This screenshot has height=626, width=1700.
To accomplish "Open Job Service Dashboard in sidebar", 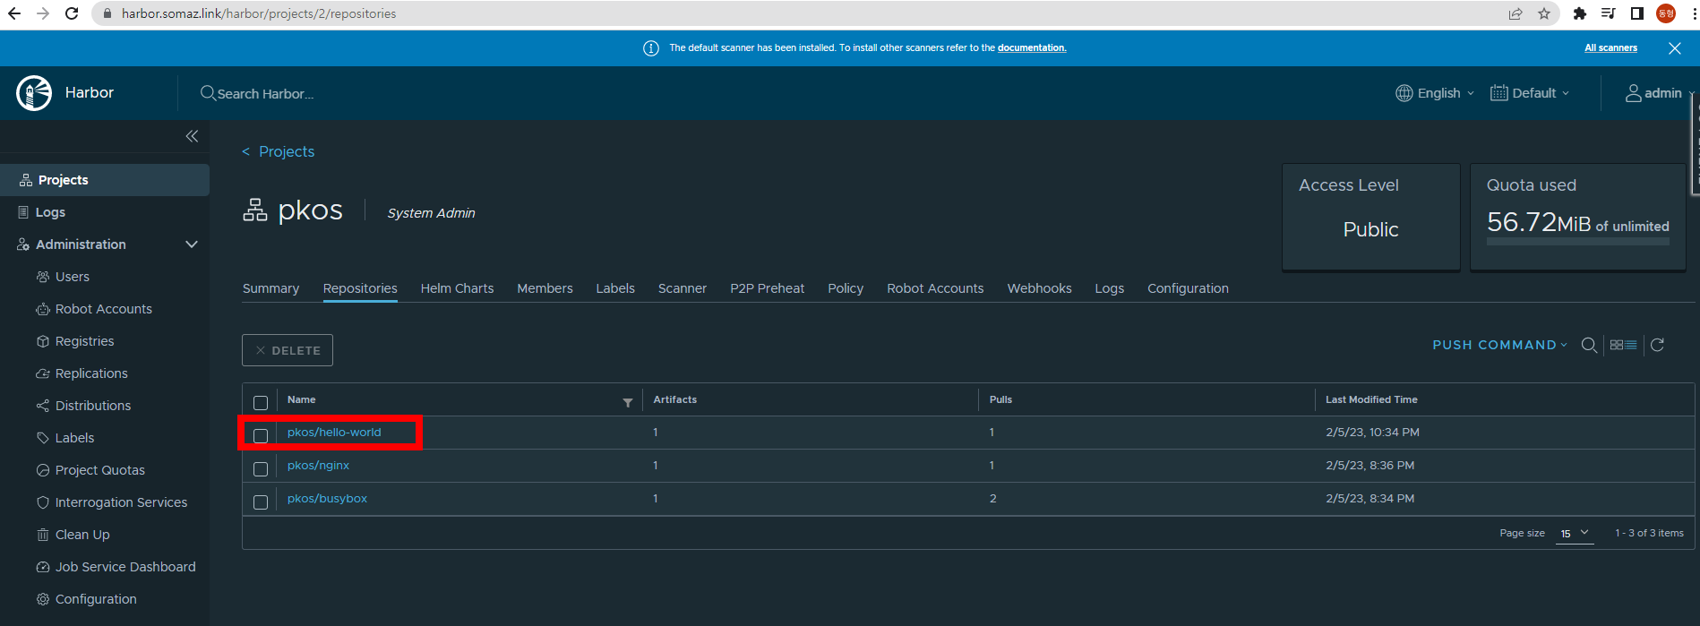I will coord(125,567).
